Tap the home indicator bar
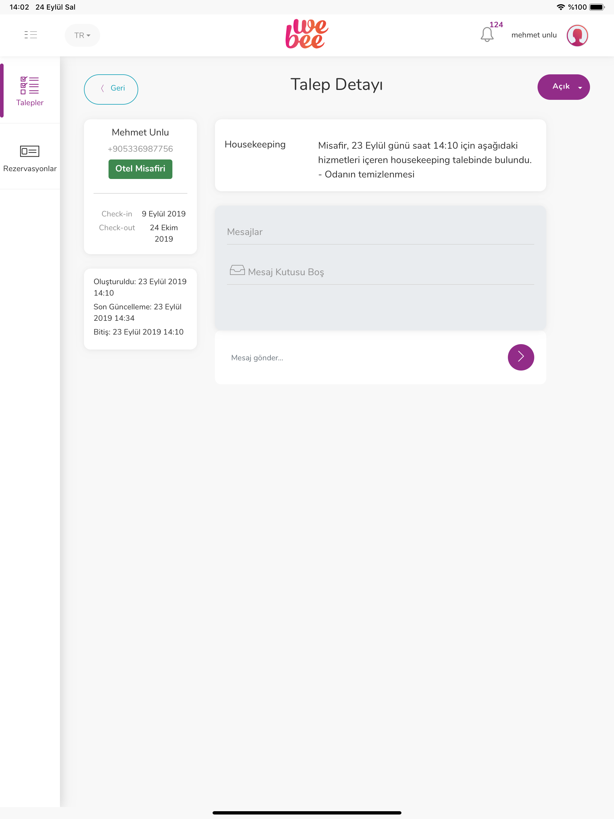Screen dimensions: 614x819 (307, 813)
